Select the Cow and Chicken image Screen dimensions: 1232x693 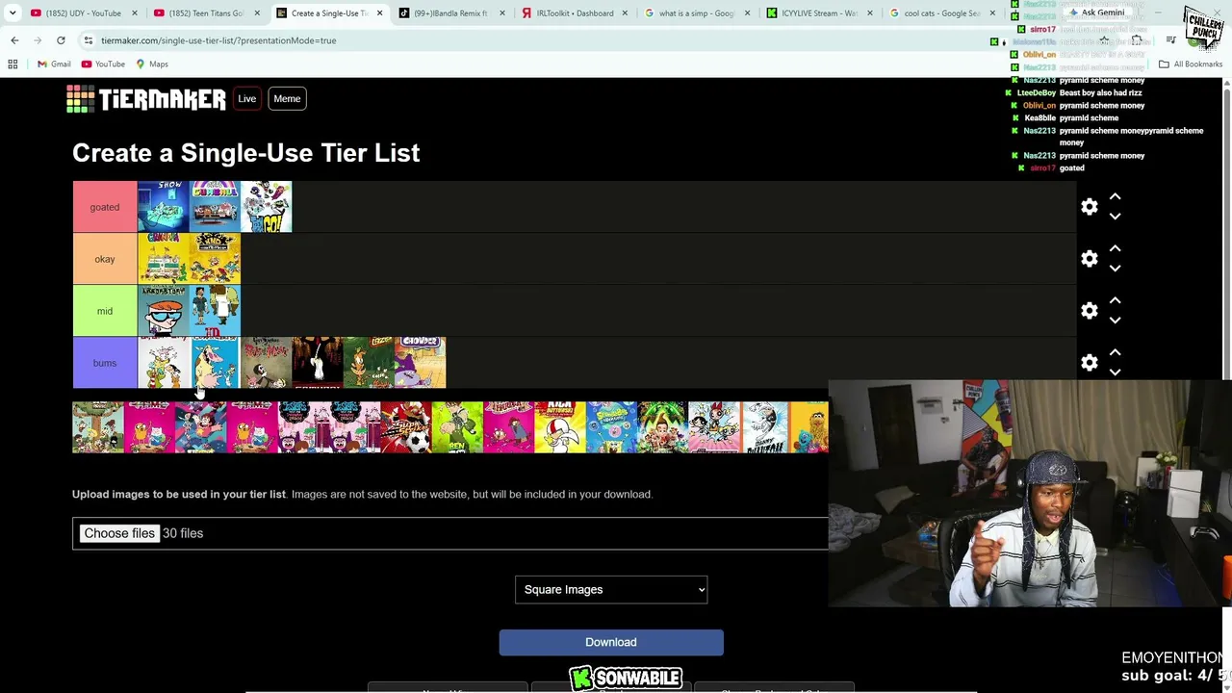tap(215, 363)
